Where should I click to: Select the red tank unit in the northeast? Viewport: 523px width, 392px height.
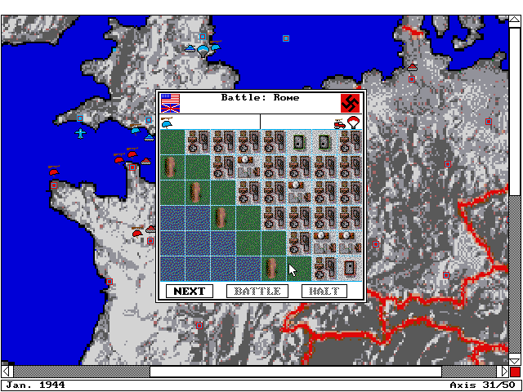(413, 67)
